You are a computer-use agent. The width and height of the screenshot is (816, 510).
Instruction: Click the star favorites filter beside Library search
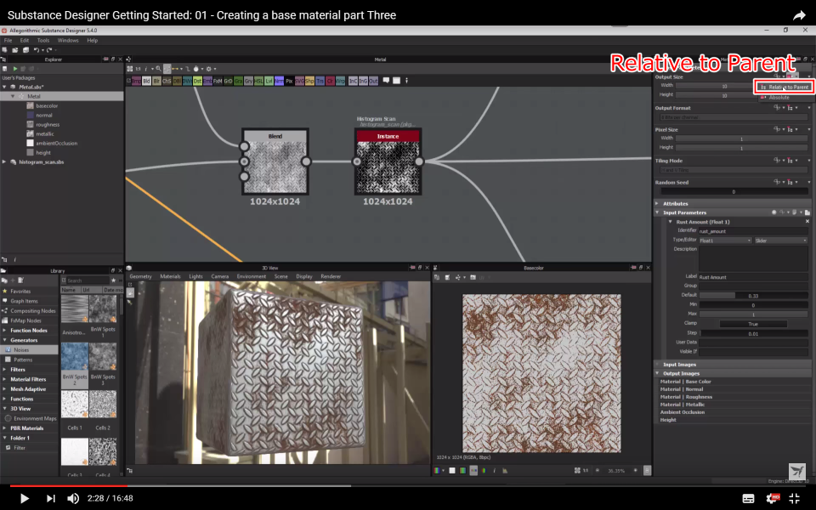113,280
